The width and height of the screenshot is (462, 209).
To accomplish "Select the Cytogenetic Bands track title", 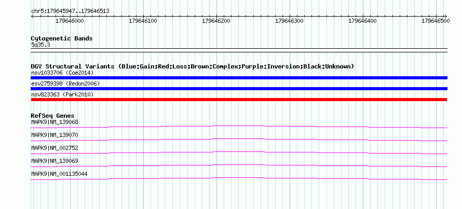I will point(62,38).
